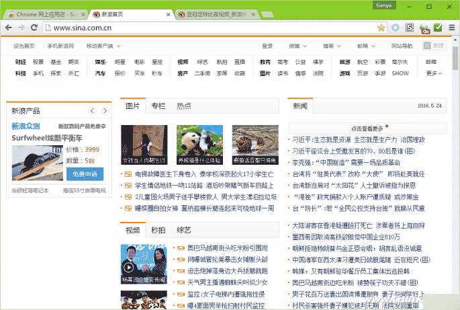The width and height of the screenshot is (460, 310).
Task: Click the video icon beside 监控:女子电梯 headline
Action: pos(181,294)
